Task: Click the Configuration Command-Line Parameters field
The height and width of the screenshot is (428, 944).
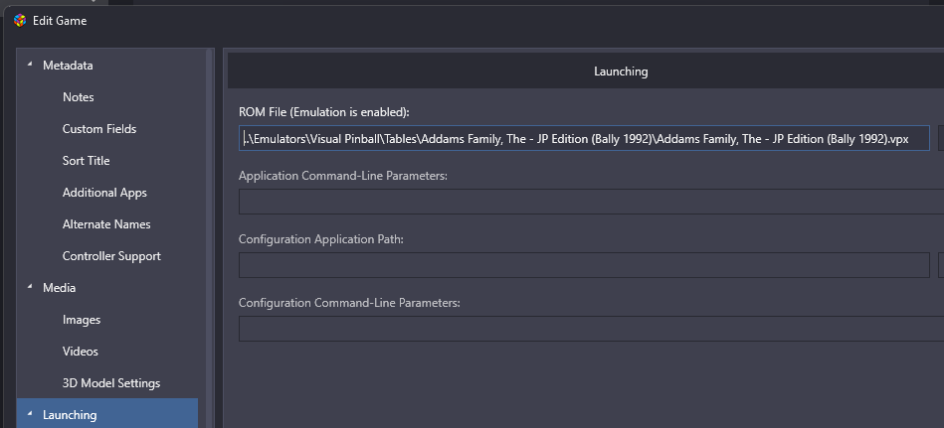Action: point(591,329)
